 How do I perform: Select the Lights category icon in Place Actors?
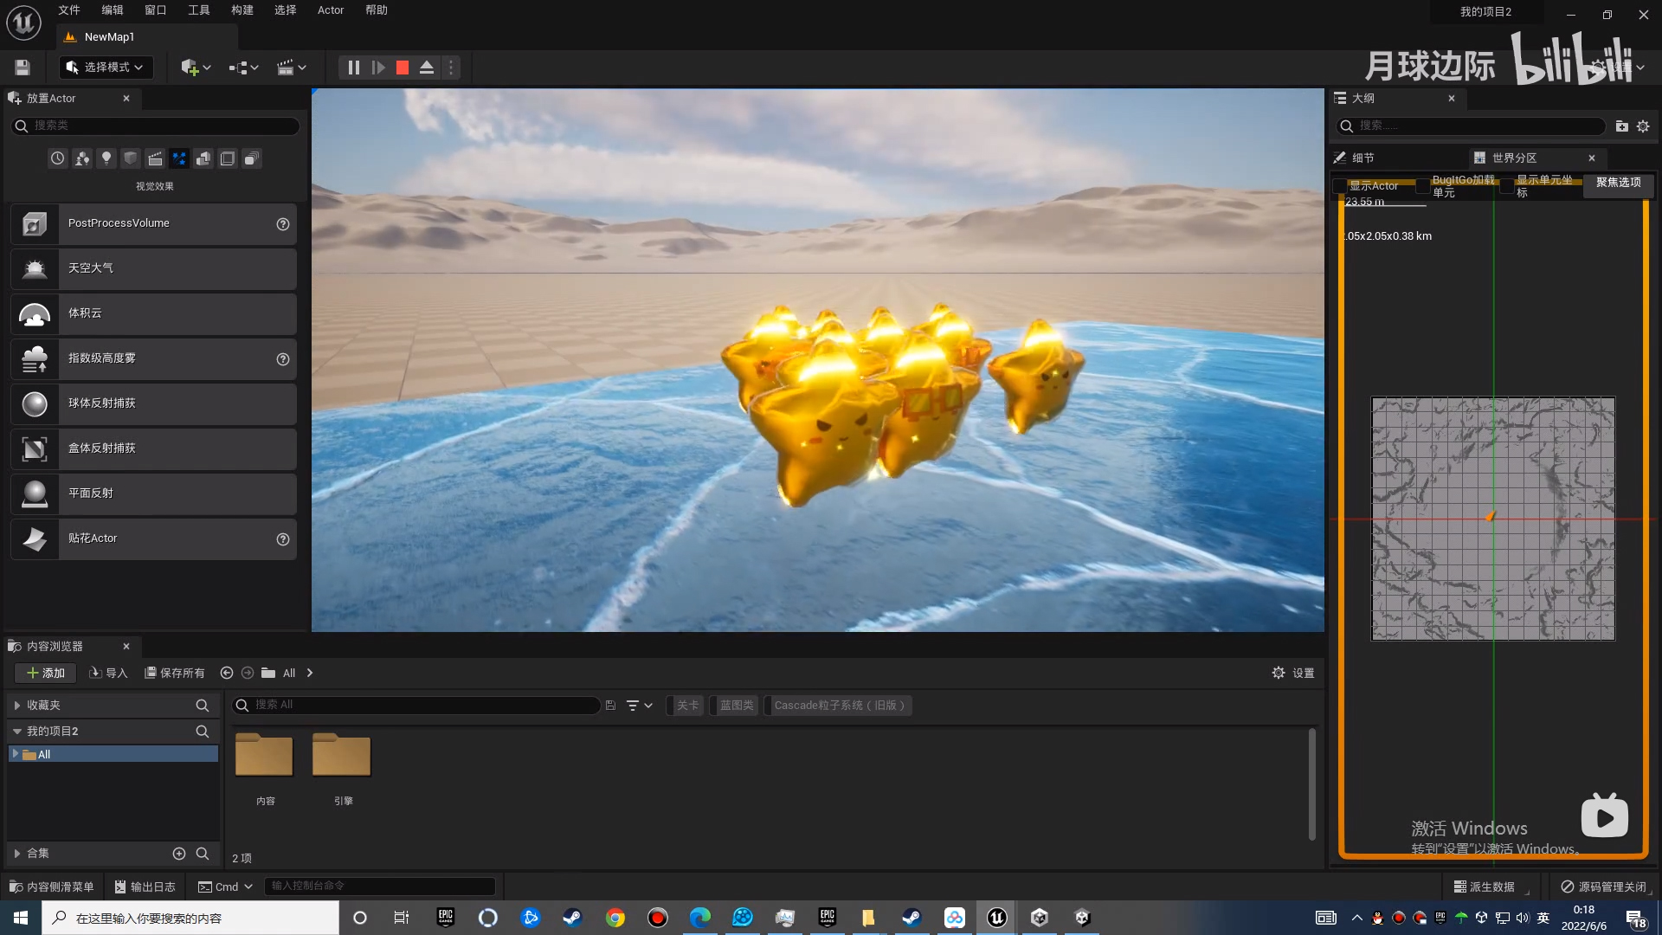click(106, 158)
